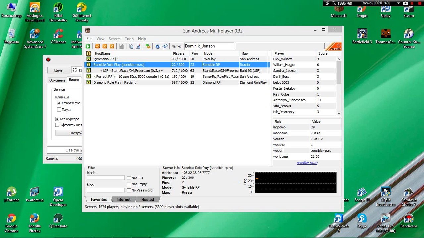This screenshot has height=238, width=424.
Task: Click the Цель button in Bandicam
Action: [x=58, y=70]
